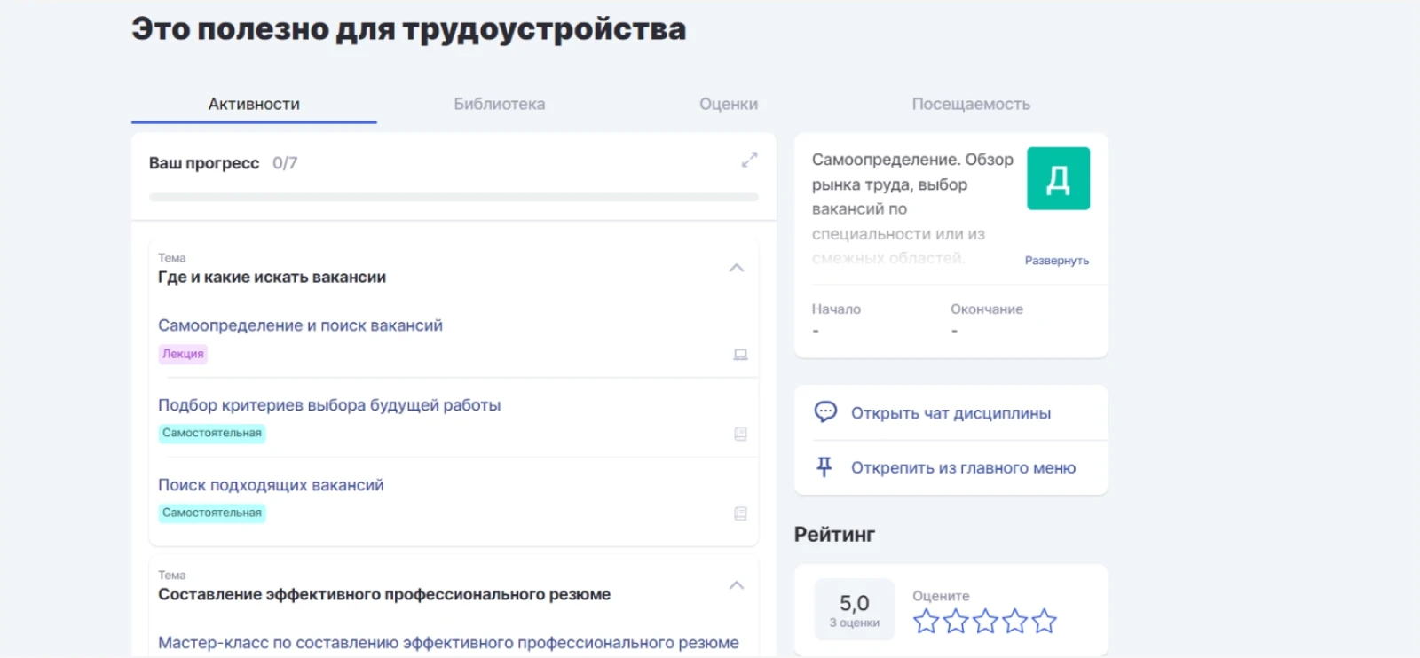This screenshot has height=658, width=1420.
Task: Open Поиск подходящих вакансий activity
Action: pyautogui.click(x=271, y=485)
